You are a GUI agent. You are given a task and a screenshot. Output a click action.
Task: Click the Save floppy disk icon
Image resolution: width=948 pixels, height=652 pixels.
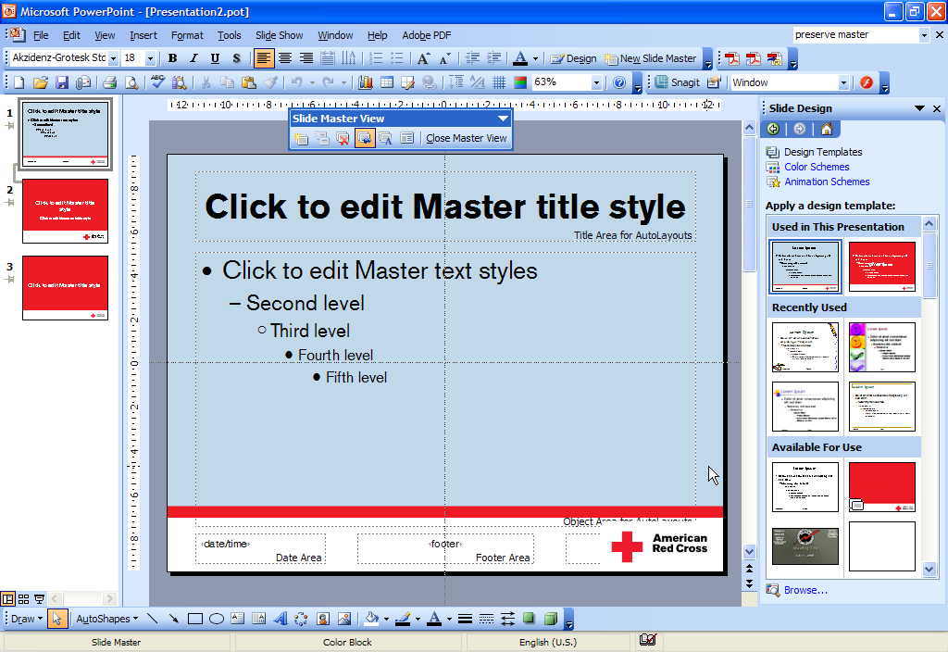(62, 82)
